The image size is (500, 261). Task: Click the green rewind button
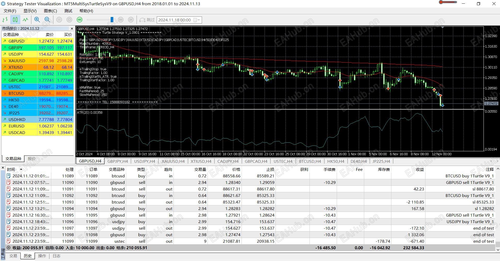[80, 20]
